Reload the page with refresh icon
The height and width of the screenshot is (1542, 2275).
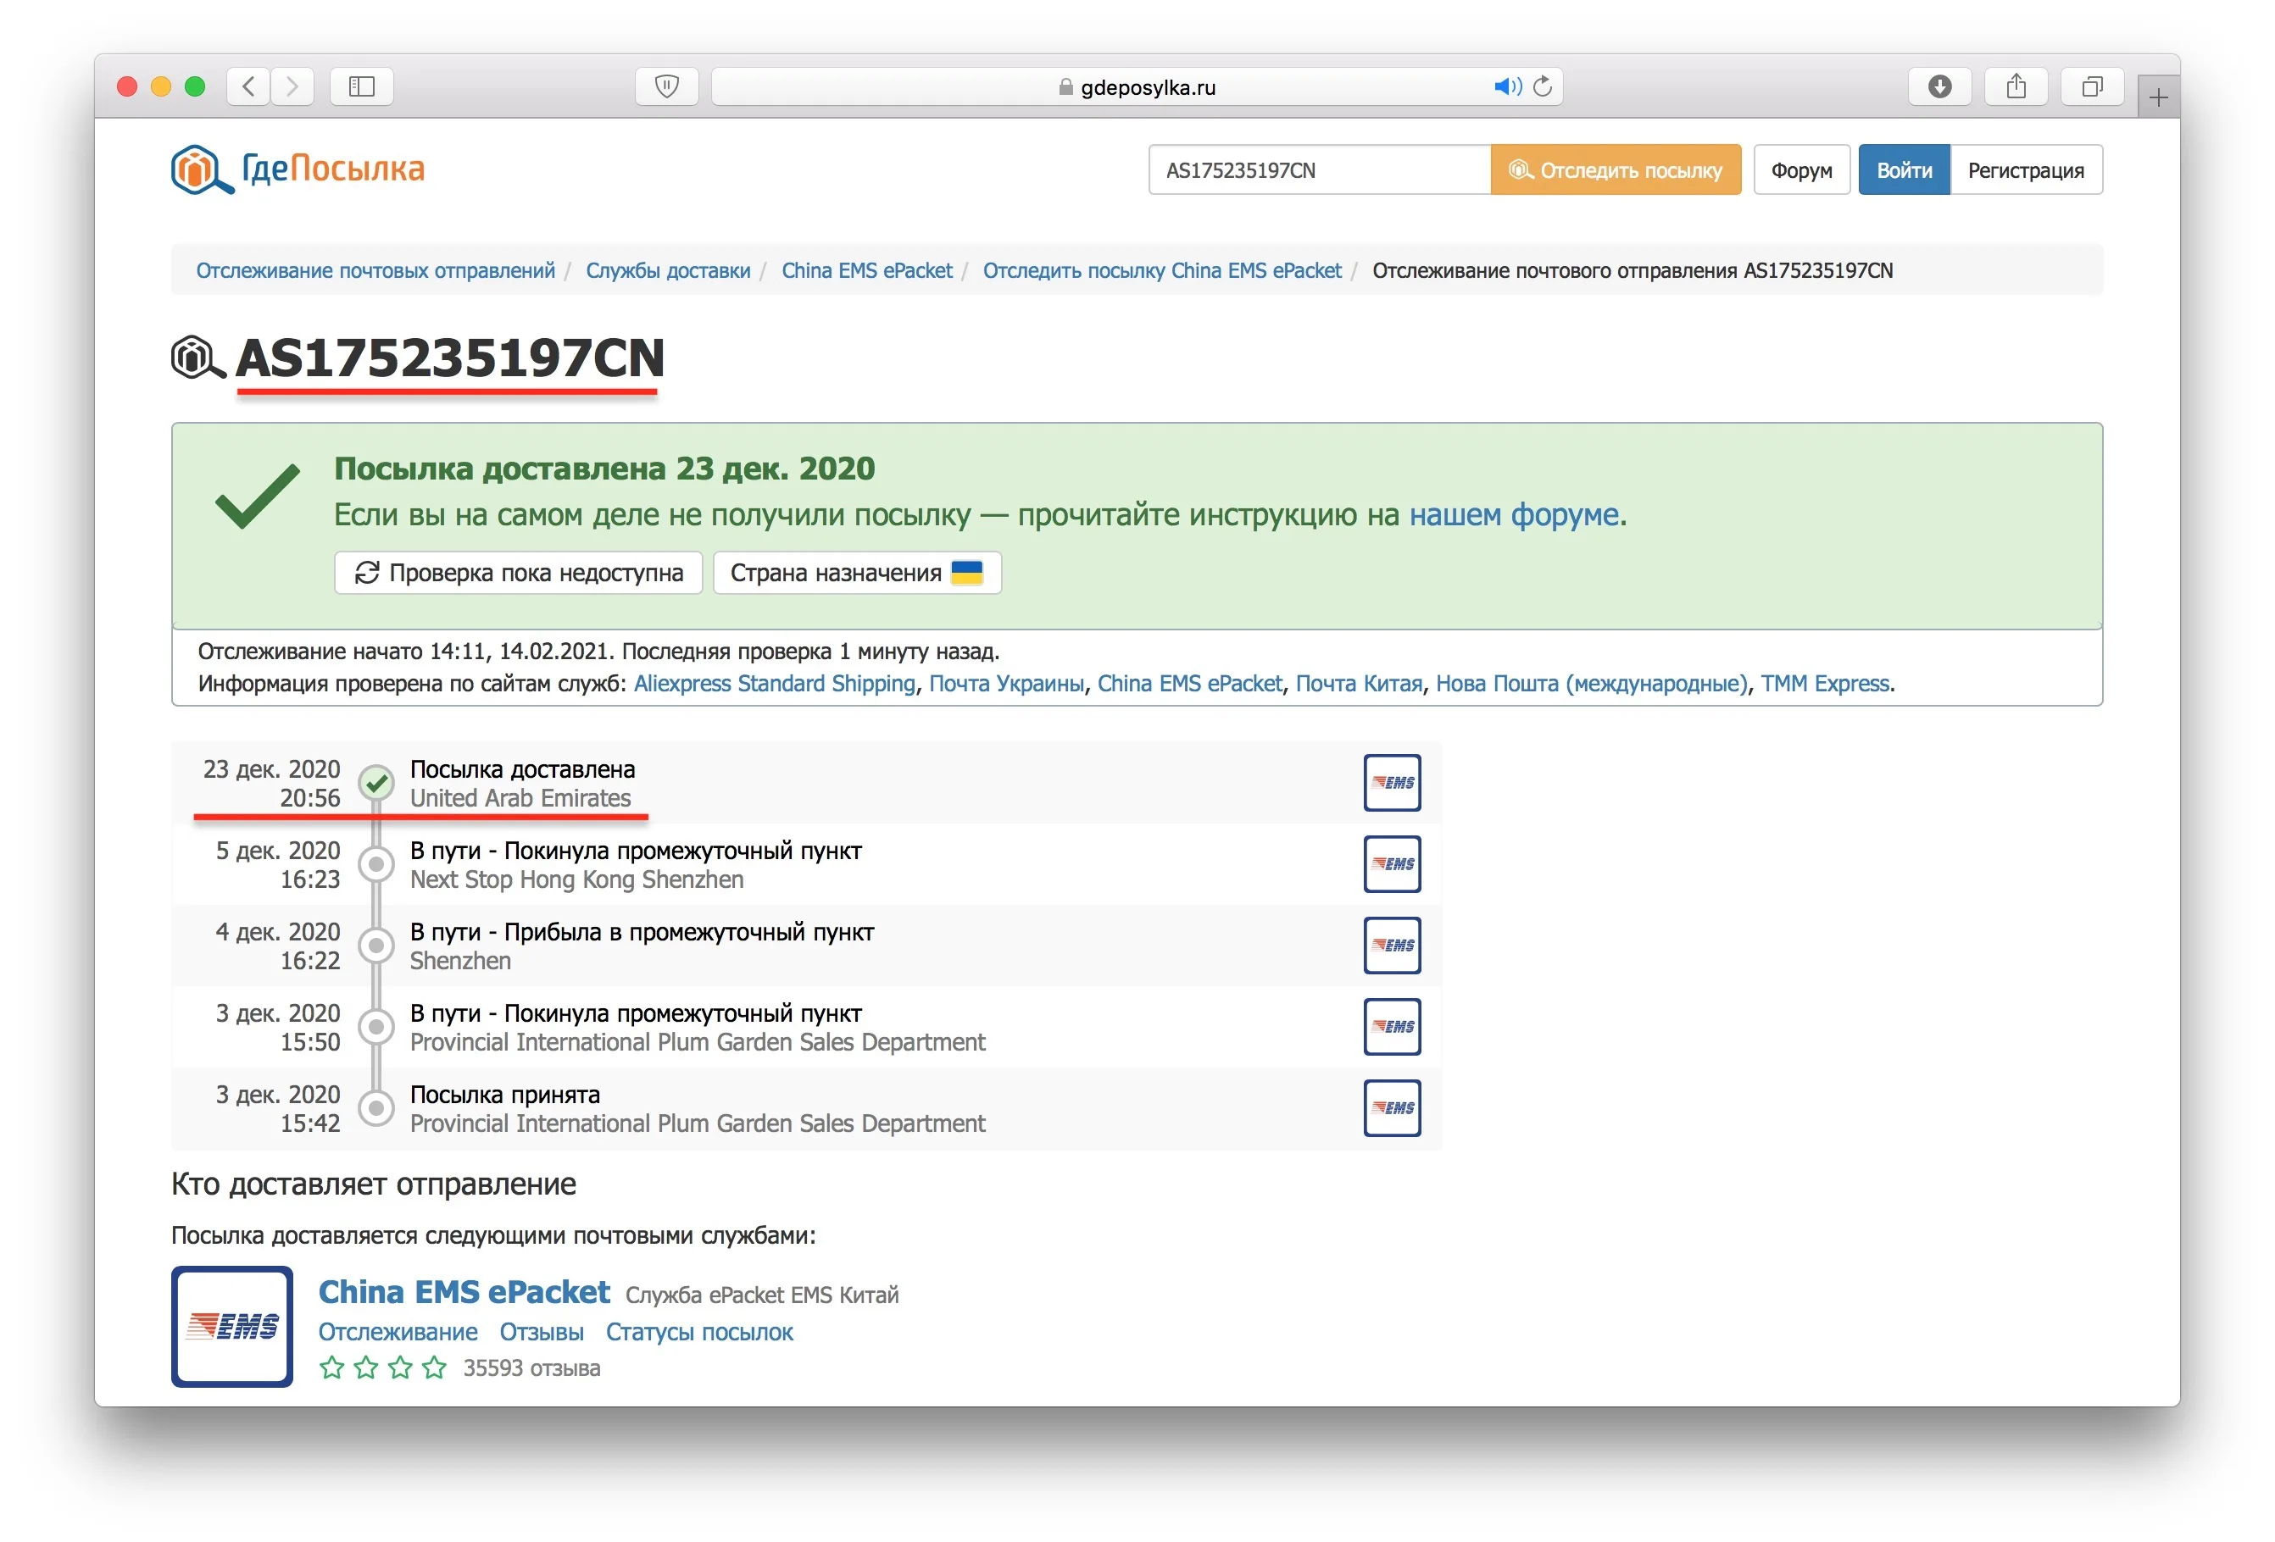[x=1543, y=86]
